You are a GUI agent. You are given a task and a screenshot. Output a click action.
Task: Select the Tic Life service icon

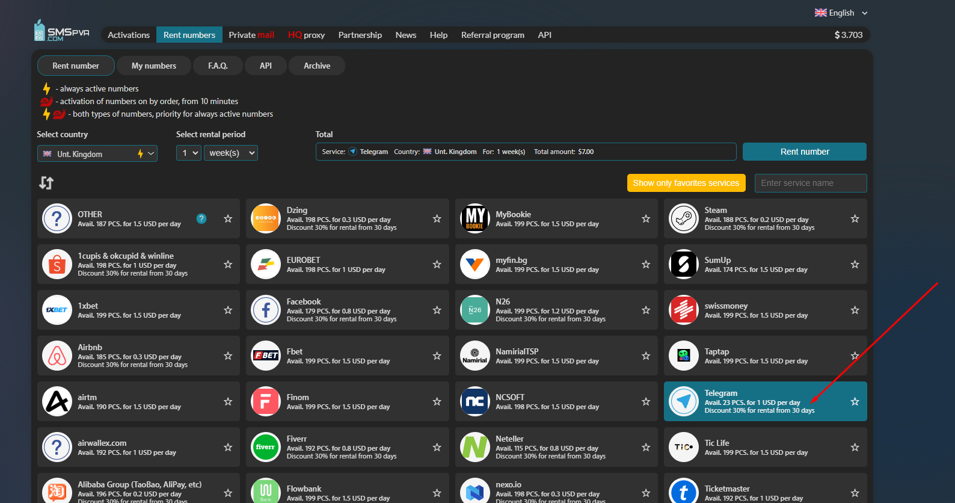pos(684,447)
